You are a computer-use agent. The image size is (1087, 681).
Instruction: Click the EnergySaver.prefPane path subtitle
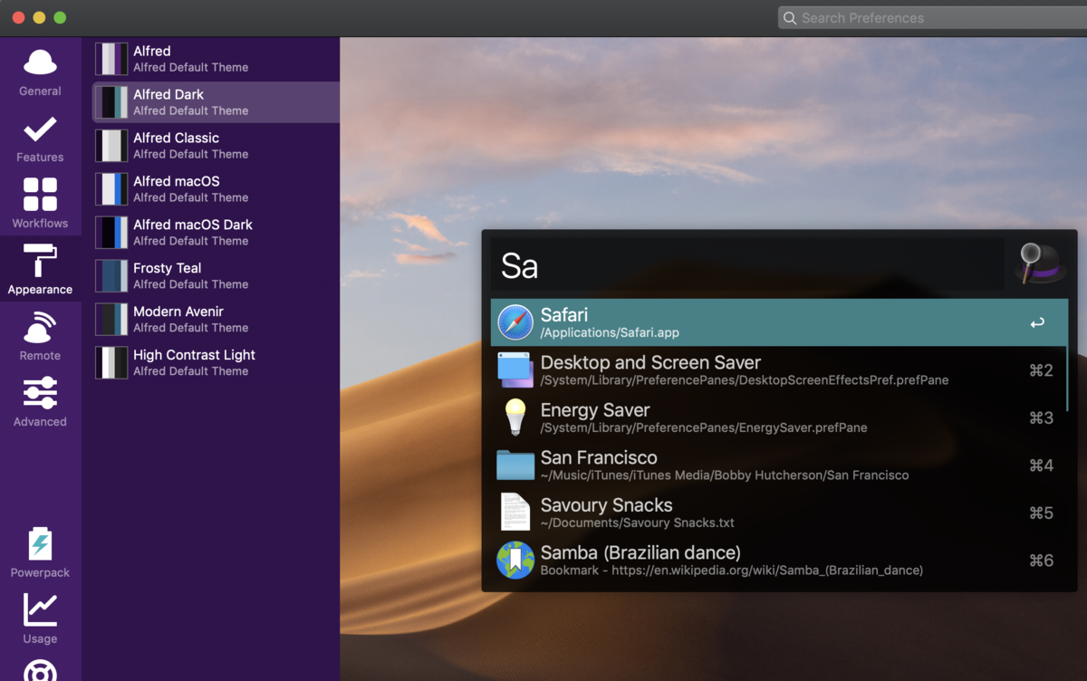[704, 428]
